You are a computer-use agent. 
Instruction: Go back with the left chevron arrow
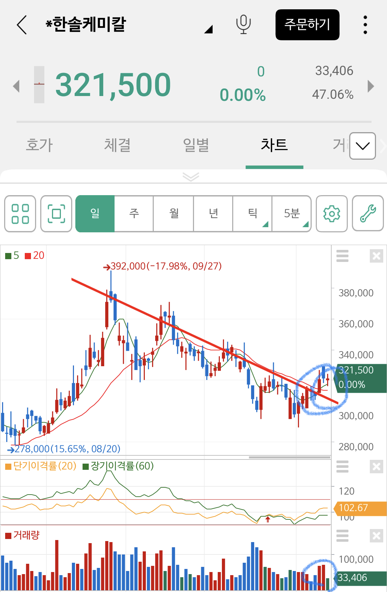22,25
